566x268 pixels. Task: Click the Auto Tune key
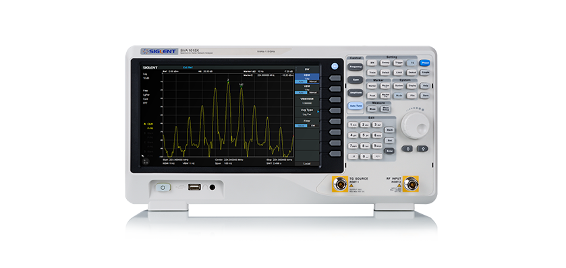(356, 106)
